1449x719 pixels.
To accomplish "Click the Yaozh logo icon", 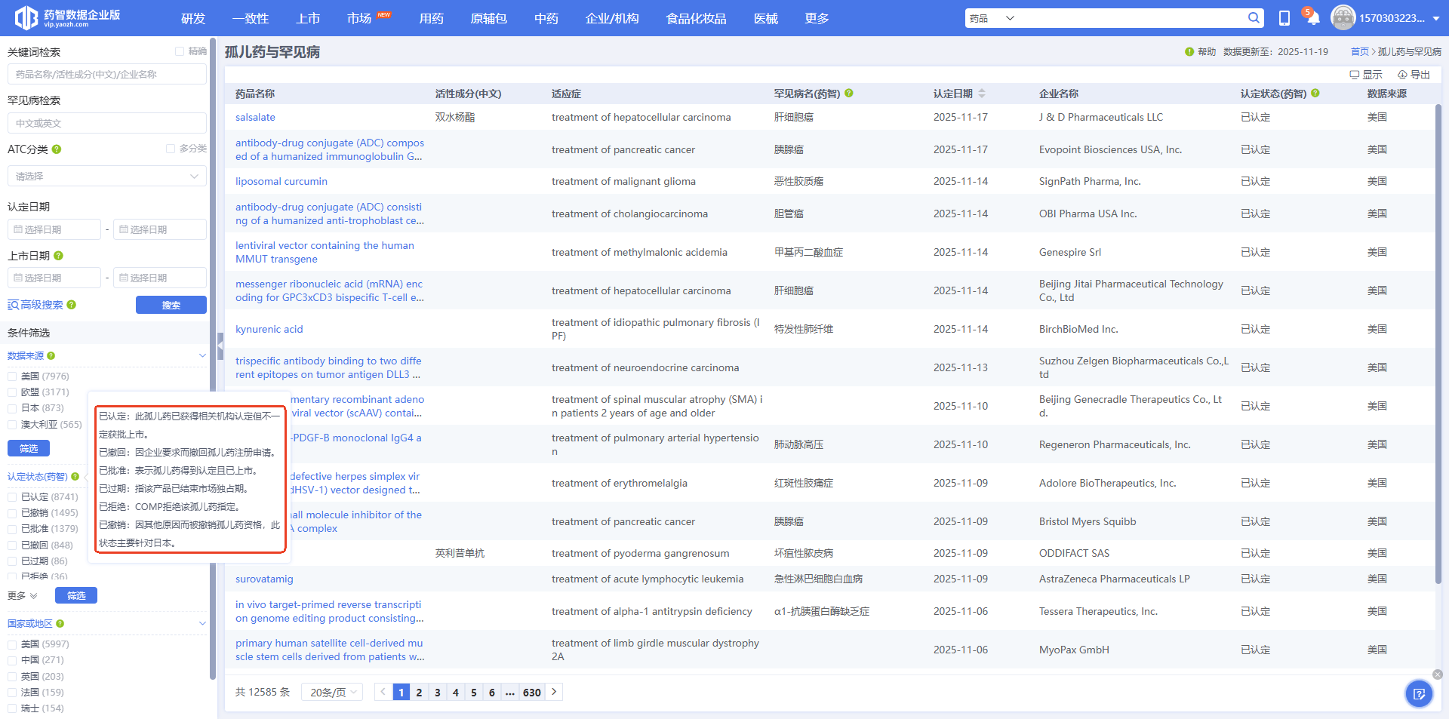I will pos(26,17).
